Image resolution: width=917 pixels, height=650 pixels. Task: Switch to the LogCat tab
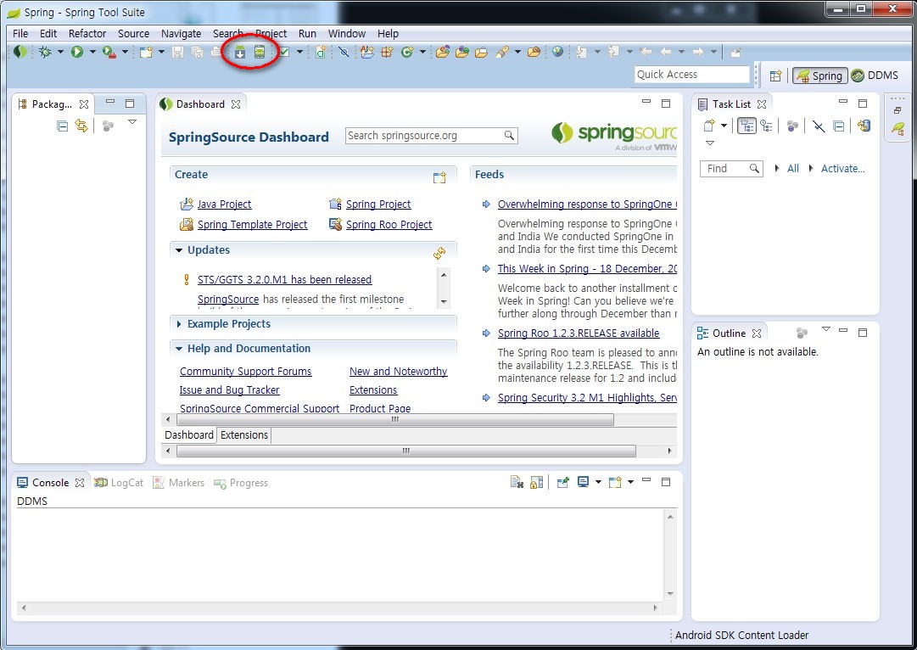point(120,483)
